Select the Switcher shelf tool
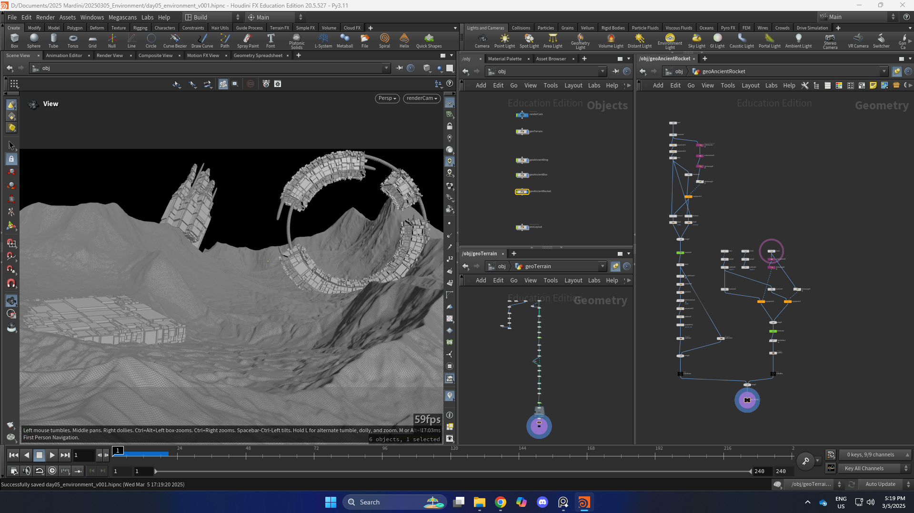Screen dimensions: 914x513 point(881,40)
